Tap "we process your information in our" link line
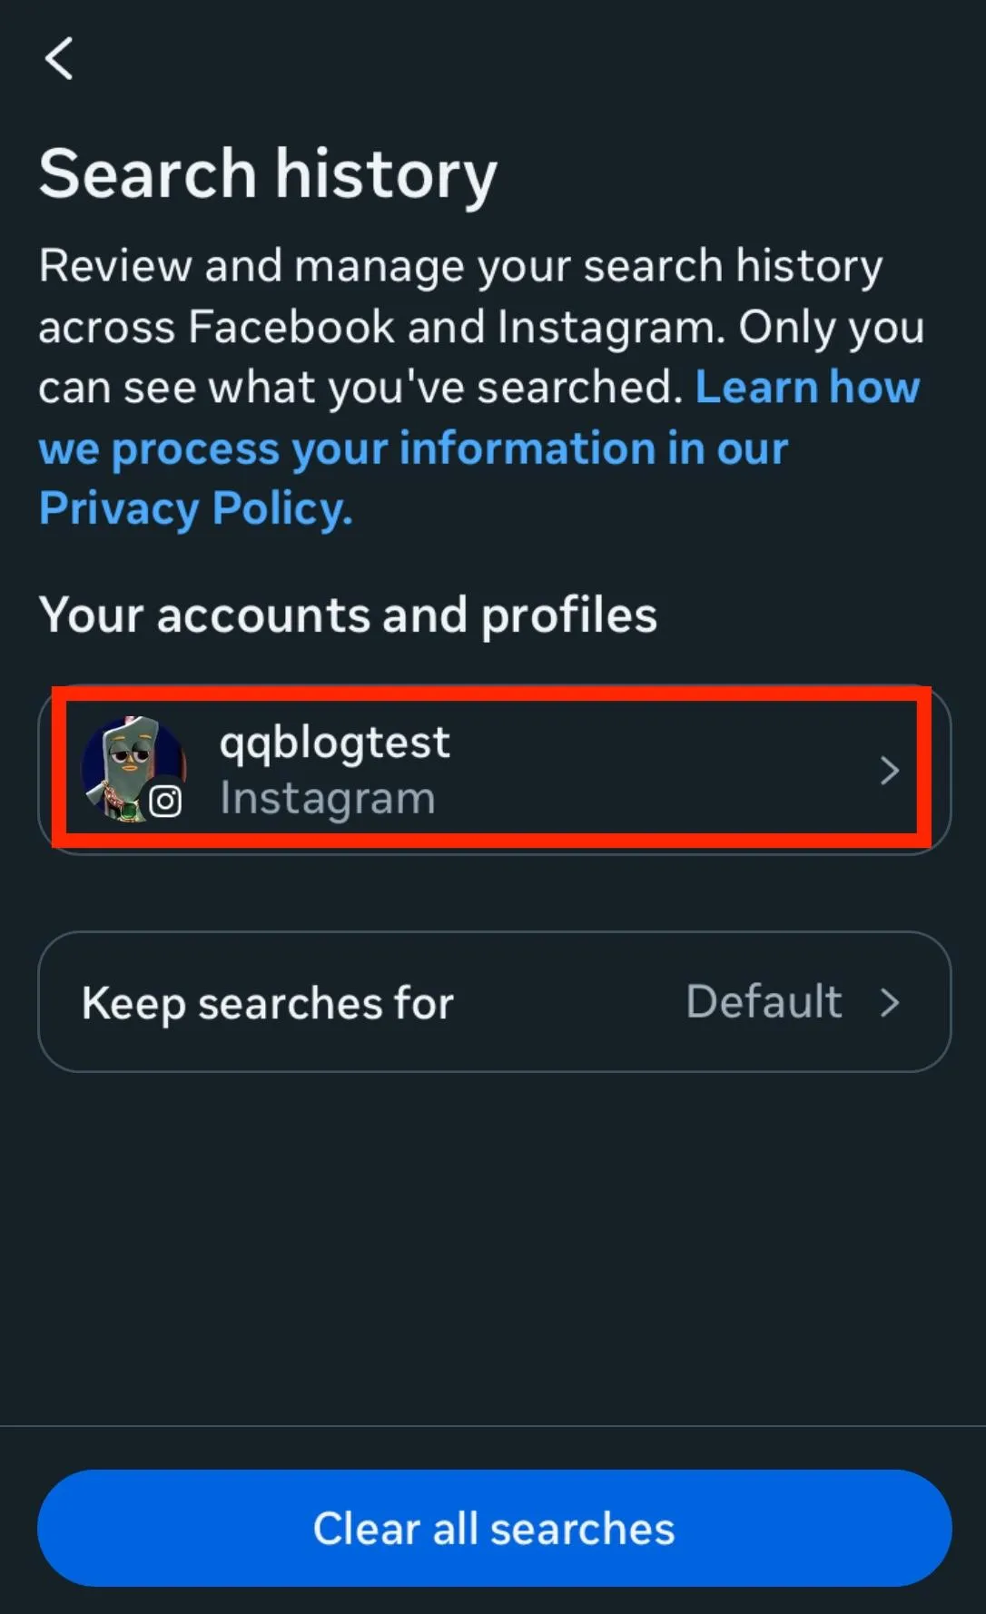The width and height of the screenshot is (986, 1614). point(413,448)
